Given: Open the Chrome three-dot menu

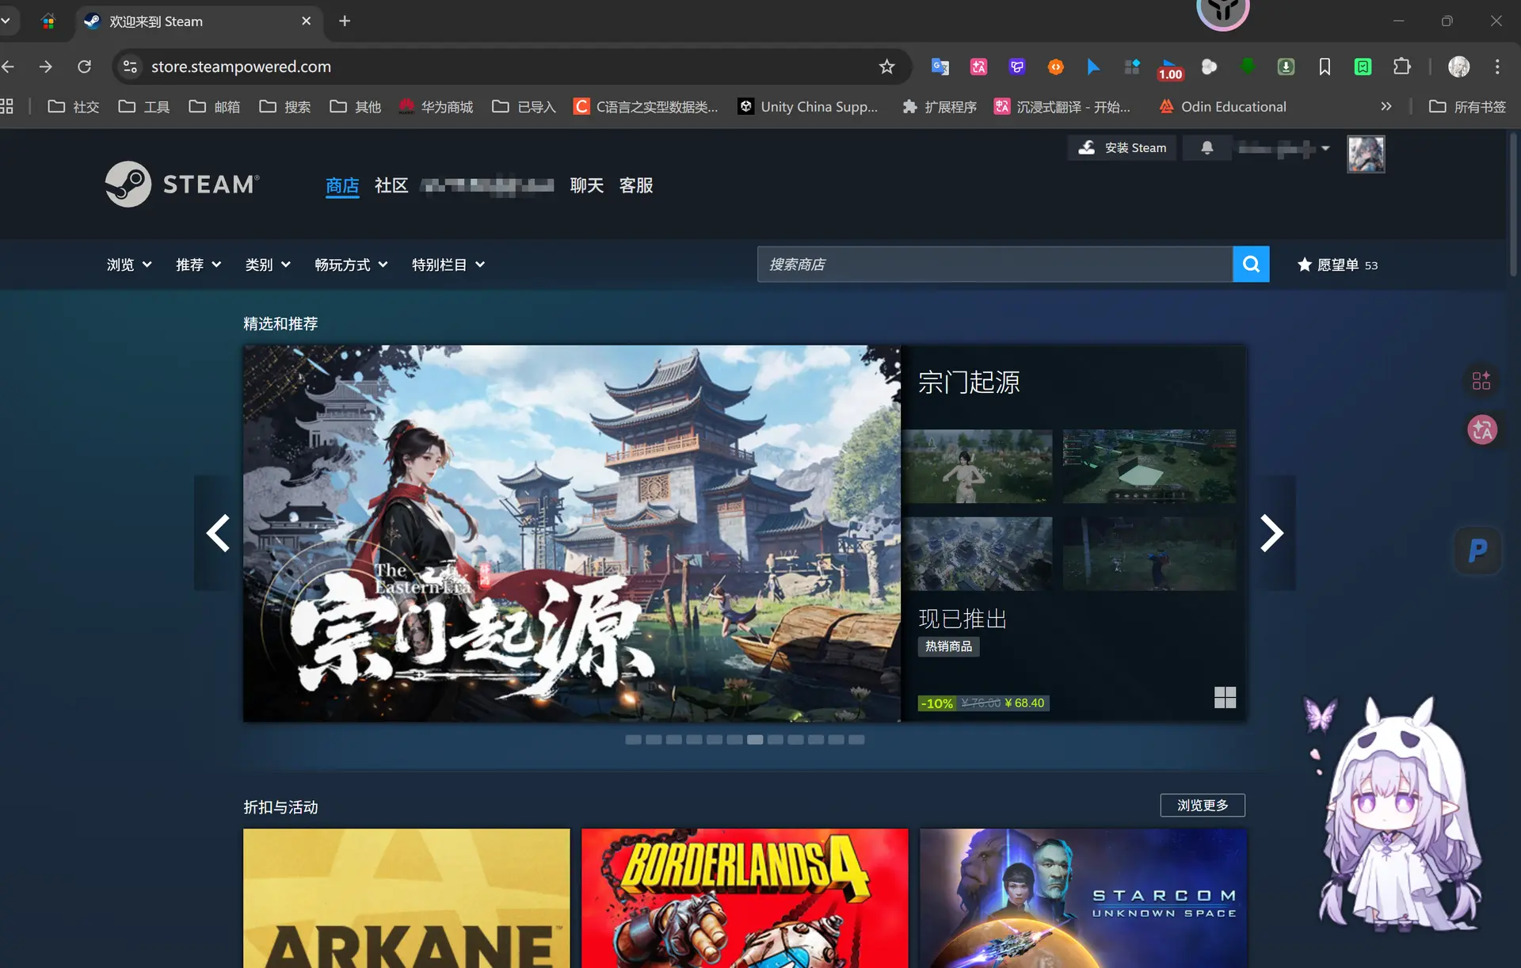Looking at the screenshot, I should (x=1497, y=67).
